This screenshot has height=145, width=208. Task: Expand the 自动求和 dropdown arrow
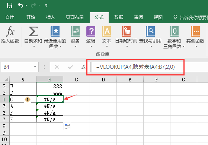(34, 46)
